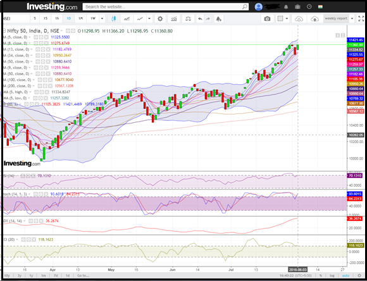The image size is (367, 281).
Task: Open chart settings gear at bottom right
Action: pos(359,275)
